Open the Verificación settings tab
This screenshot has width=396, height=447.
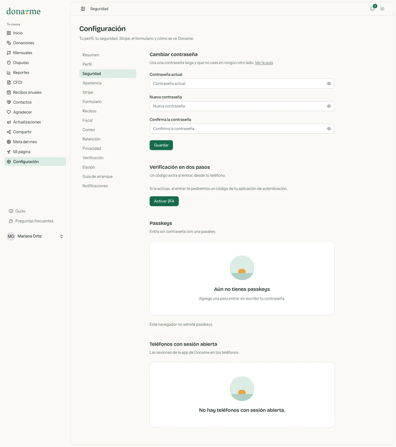pos(108,158)
